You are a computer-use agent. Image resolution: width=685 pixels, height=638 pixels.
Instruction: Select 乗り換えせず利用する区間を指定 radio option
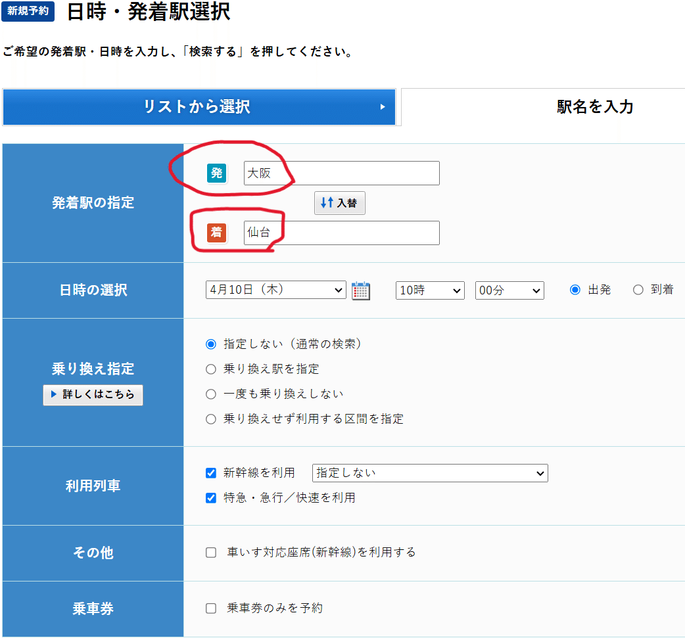point(211,419)
